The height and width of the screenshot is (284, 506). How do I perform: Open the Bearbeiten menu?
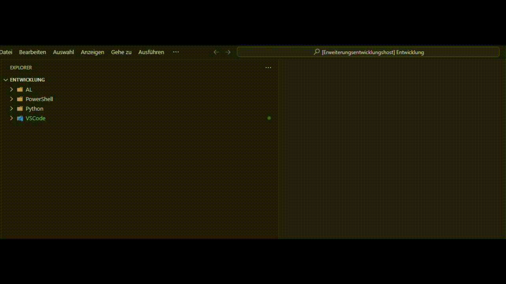pyautogui.click(x=32, y=52)
